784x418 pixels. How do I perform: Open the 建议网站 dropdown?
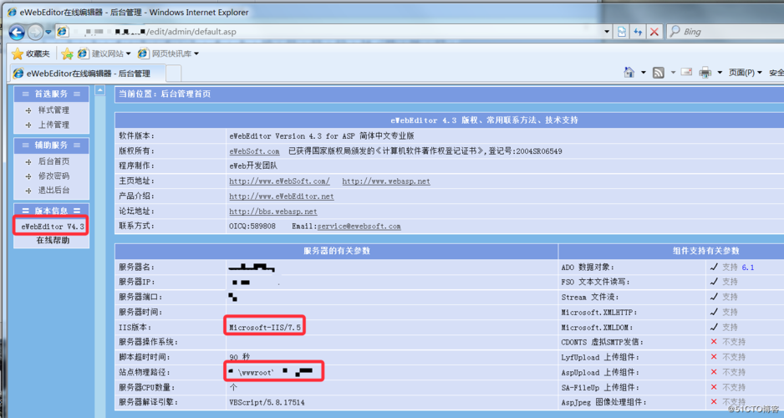tap(104, 54)
